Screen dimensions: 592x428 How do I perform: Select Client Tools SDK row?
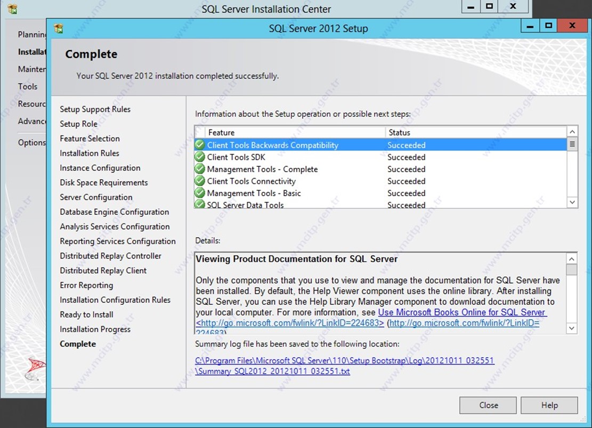pos(380,157)
